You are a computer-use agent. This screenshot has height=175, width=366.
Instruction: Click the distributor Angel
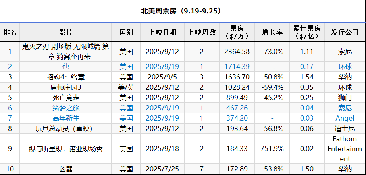(345, 118)
